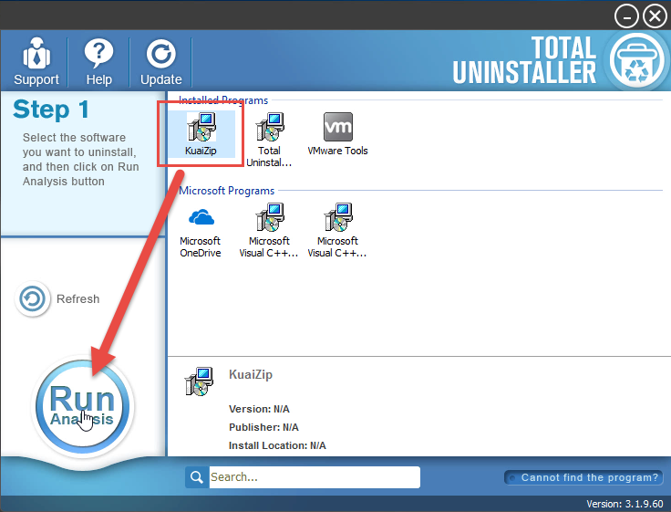Click the 'Version: 3.1.9.60' status text

point(625,504)
